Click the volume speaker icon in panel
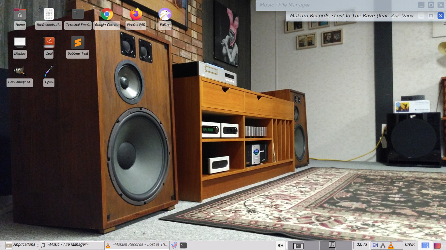 [280, 245]
